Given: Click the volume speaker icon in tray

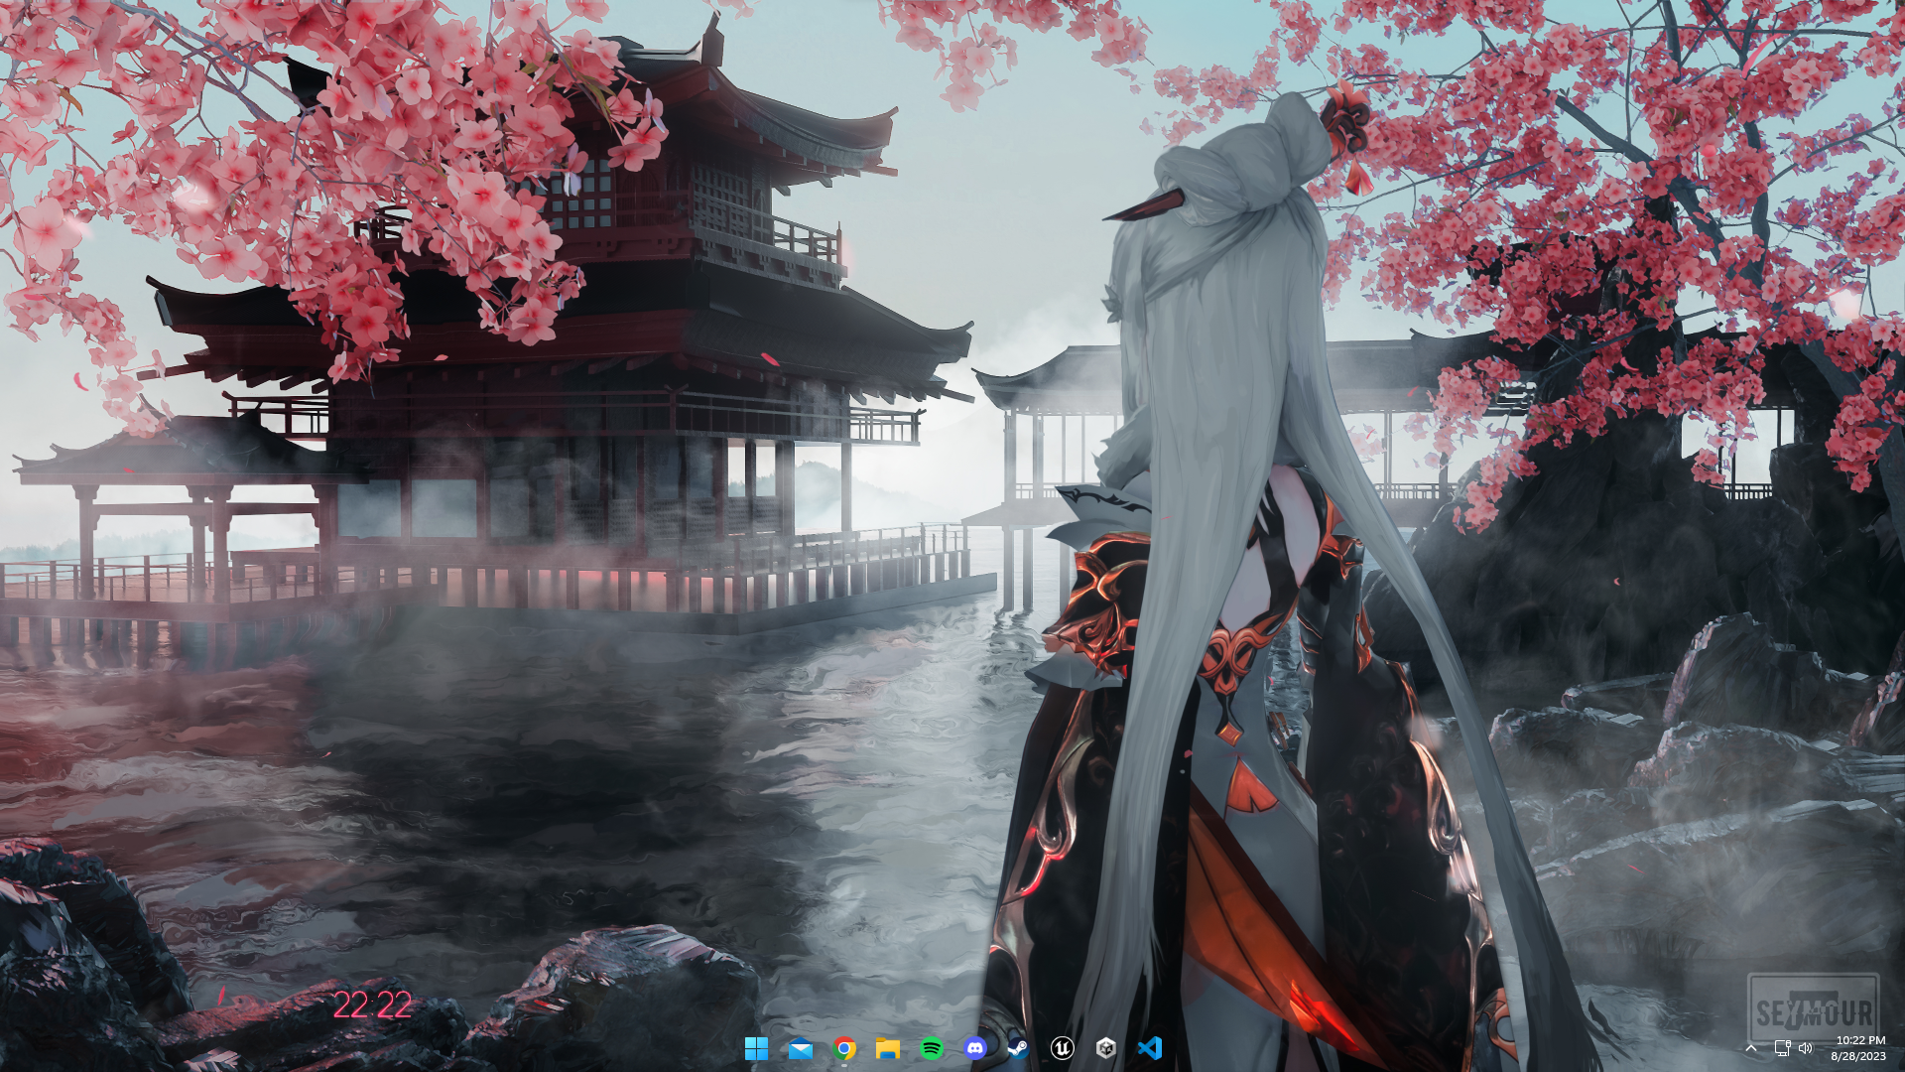Looking at the screenshot, I should pos(1805,1048).
